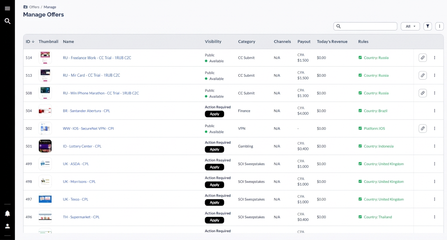
Task: Open RU - Mir Card offer link
Action: click(92, 75)
